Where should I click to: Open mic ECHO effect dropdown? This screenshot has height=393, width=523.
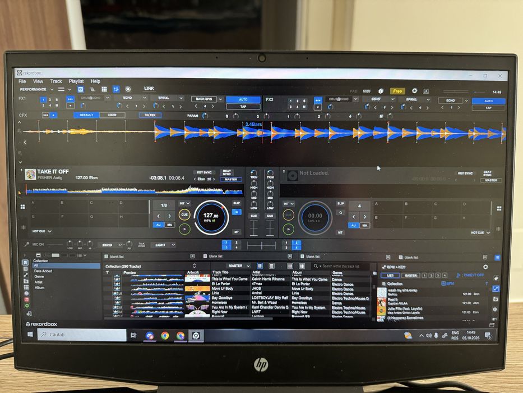coord(120,245)
